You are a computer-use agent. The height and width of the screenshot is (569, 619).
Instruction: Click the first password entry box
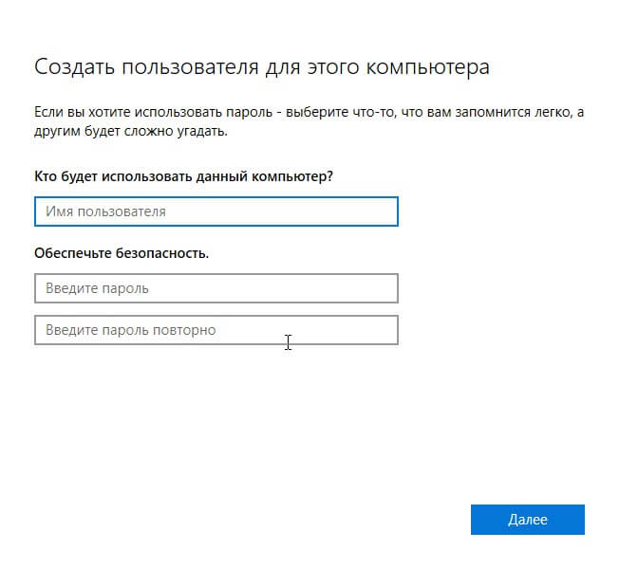[x=216, y=288]
